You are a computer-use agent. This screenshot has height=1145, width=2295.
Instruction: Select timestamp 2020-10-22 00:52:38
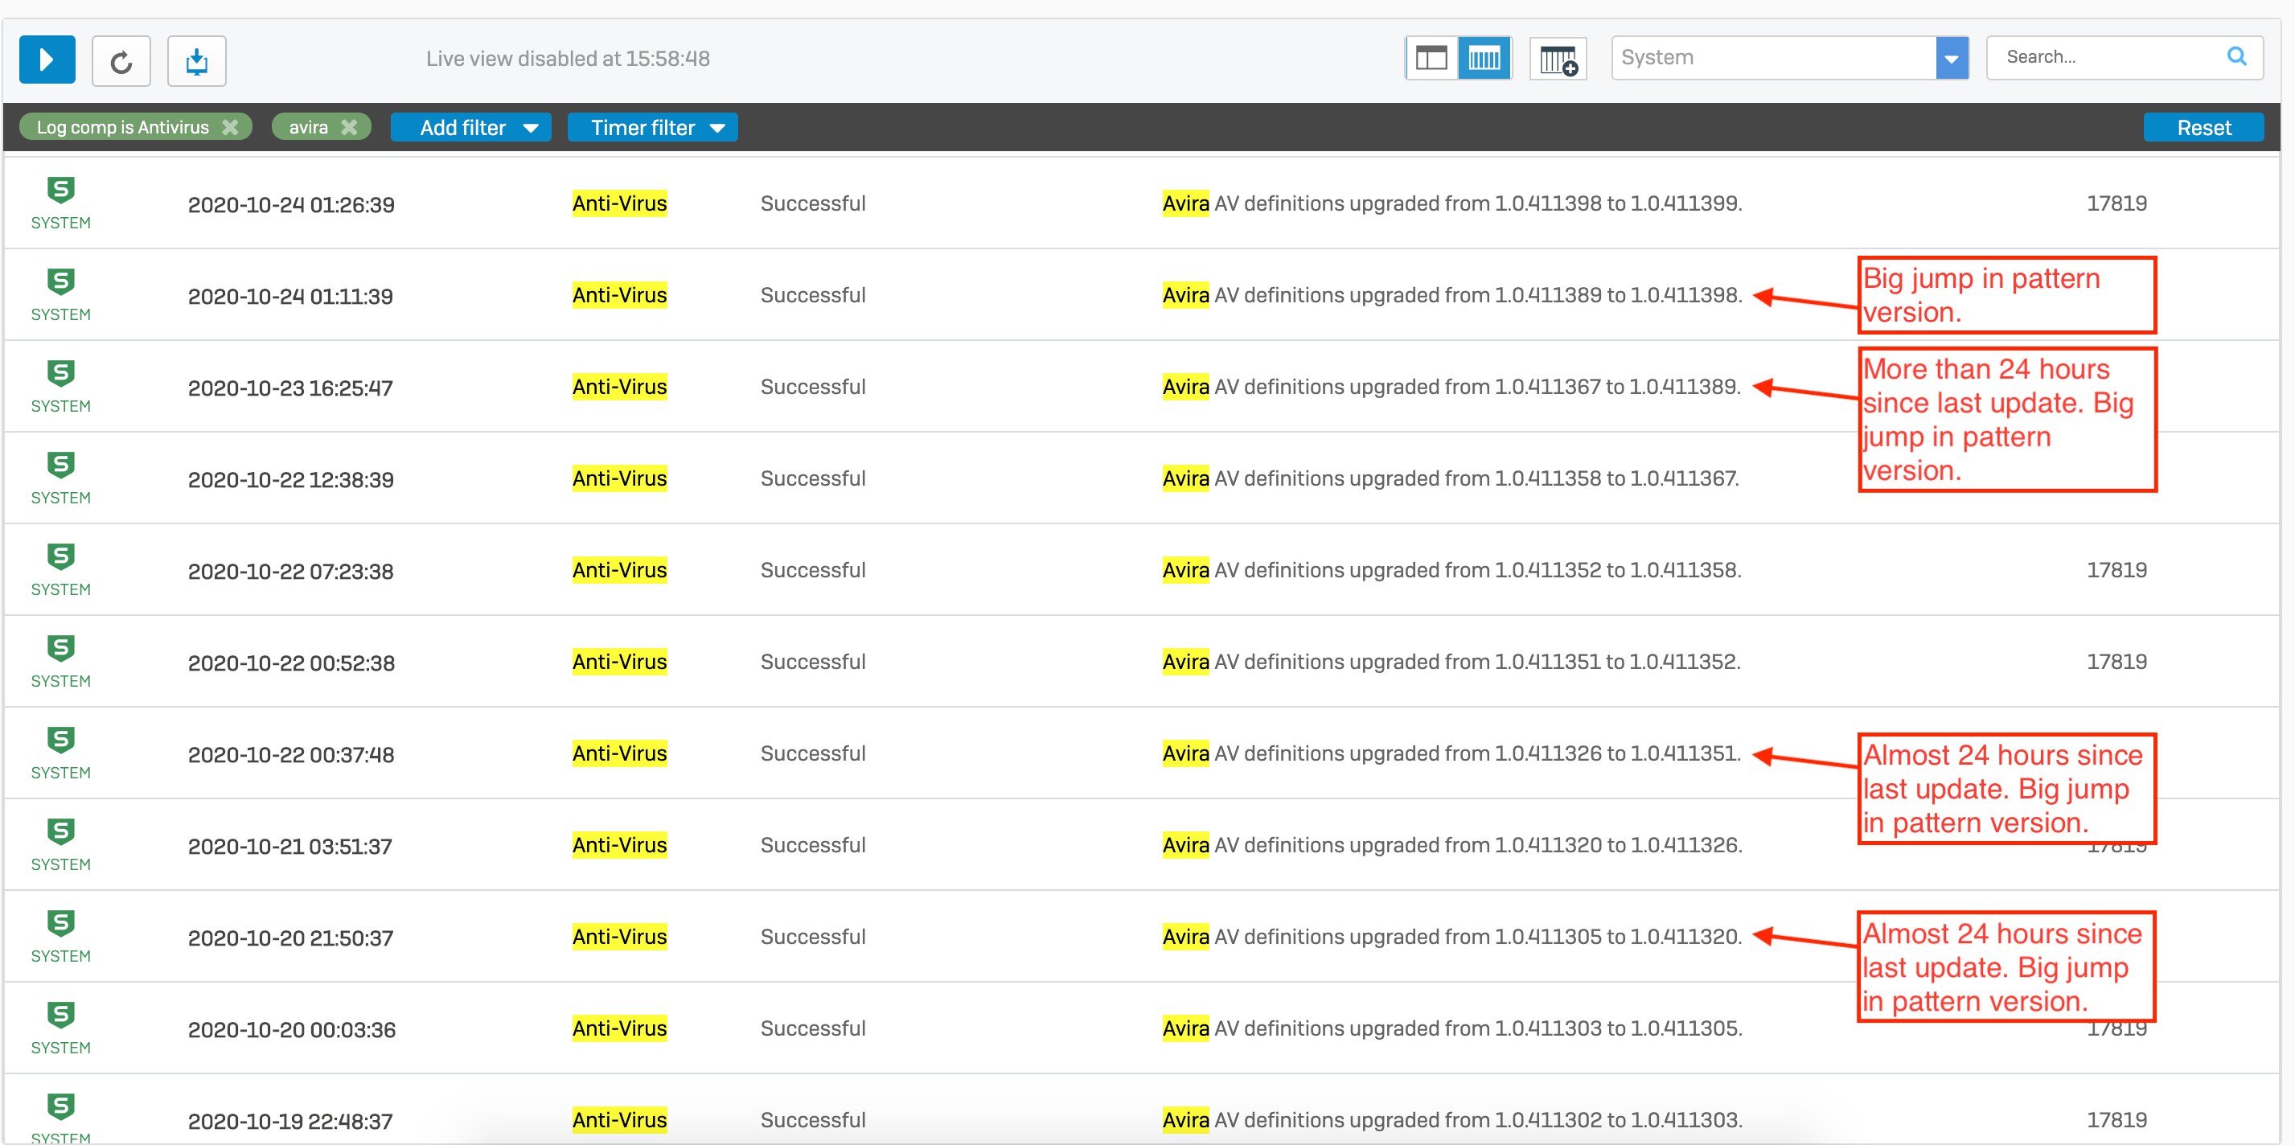pyautogui.click(x=291, y=664)
